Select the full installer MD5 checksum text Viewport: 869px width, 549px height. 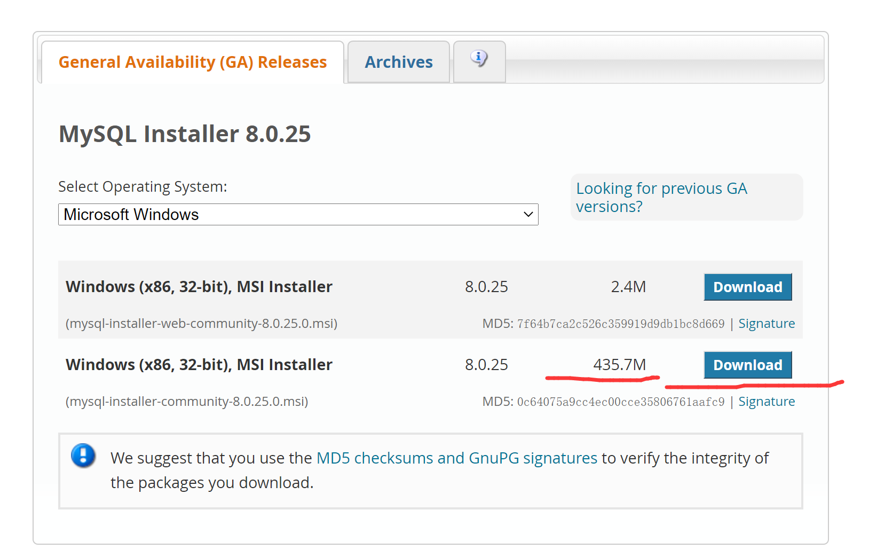[620, 401]
